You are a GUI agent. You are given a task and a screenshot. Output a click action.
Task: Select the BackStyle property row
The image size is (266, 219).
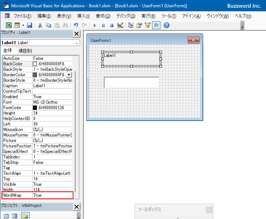click(38, 69)
